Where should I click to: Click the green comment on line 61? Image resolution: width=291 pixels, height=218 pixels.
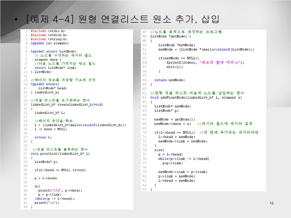pyautogui.click(x=197, y=93)
